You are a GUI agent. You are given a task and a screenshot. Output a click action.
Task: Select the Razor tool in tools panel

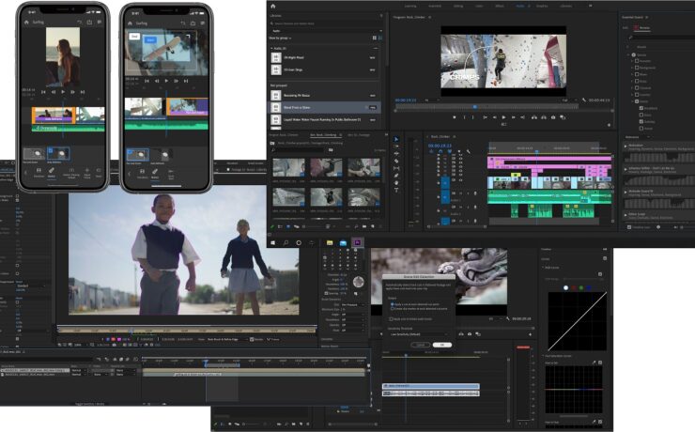(x=396, y=162)
